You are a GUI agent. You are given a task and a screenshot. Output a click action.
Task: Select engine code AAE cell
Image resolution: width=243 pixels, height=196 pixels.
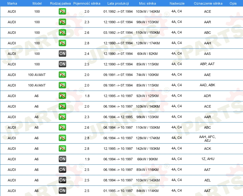click(207, 75)
